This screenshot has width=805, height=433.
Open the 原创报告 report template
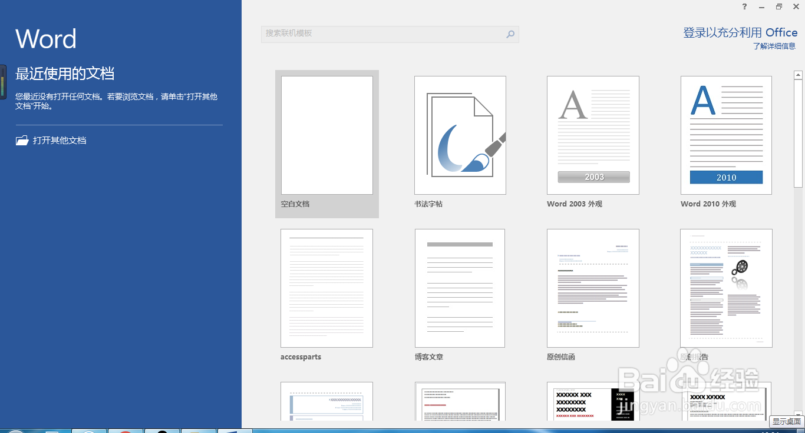pos(726,288)
